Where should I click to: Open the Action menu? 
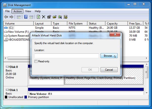(17, 11)
